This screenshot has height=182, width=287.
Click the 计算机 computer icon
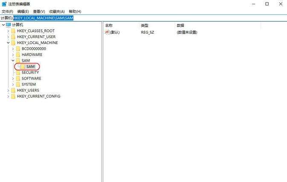(9, 25)
